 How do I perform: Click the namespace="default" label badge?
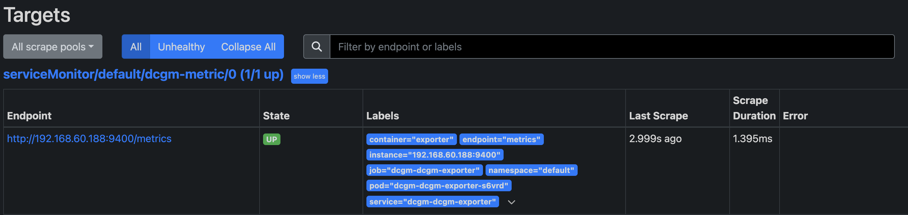click(531, 170)
